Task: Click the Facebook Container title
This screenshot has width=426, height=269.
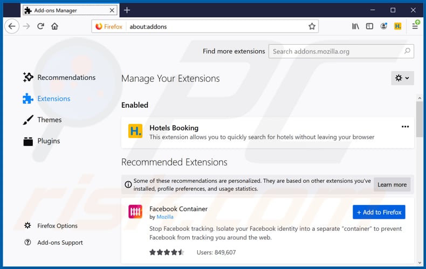Action: tap(178, 209)
